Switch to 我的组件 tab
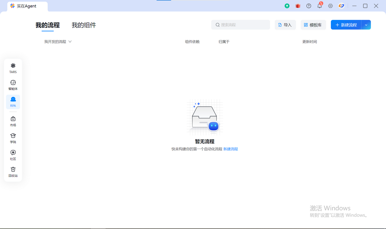The image size is (386, 229). [84, 25]
